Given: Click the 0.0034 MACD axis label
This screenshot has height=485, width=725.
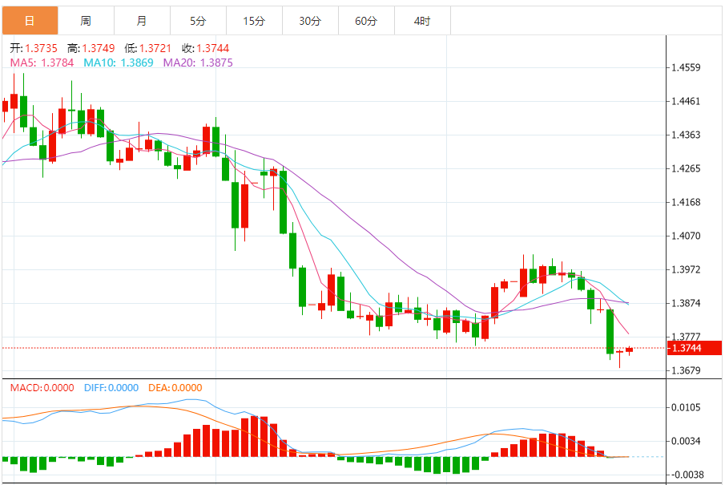Looking at the screenshot, I should pyautogui.click(x=687, y=442).
